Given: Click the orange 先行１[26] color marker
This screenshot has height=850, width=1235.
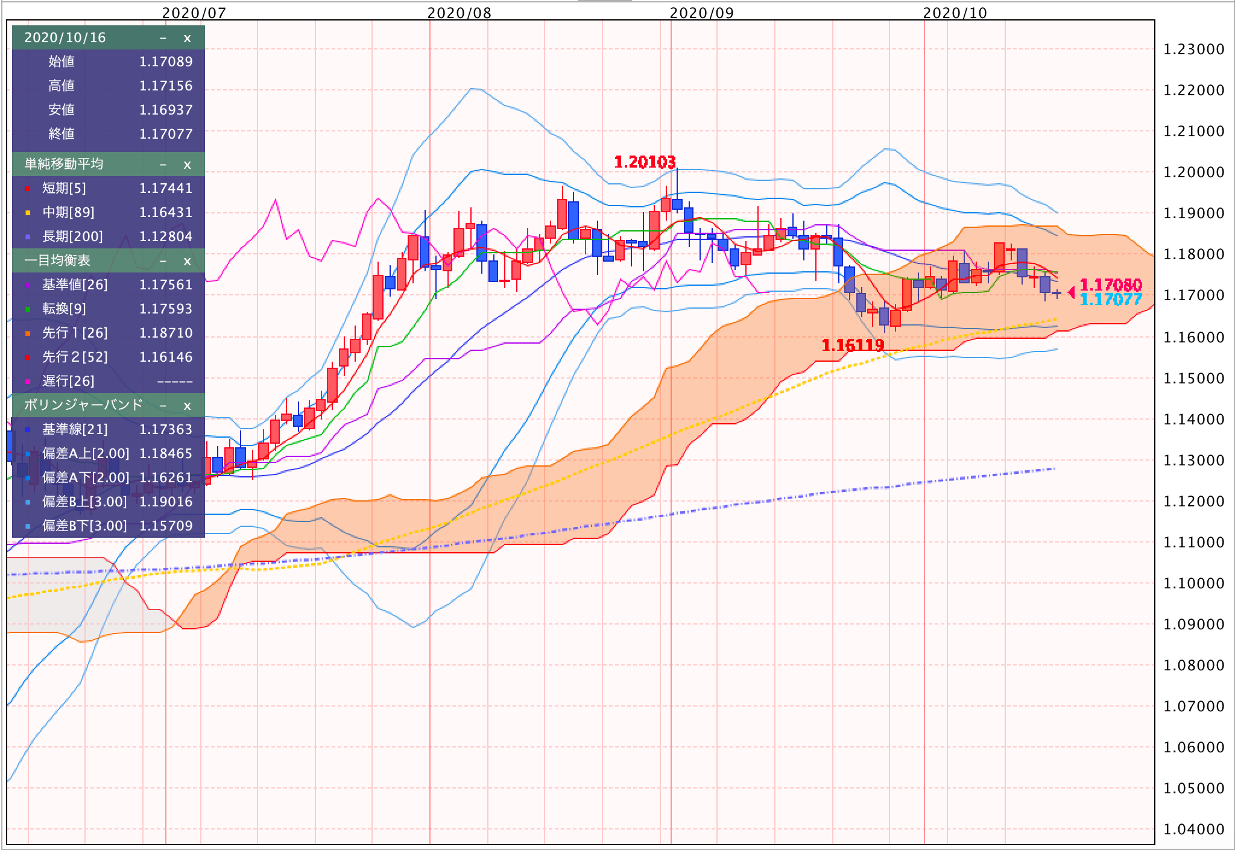Looking at the screenshot, I should click(x=28, y=334).
